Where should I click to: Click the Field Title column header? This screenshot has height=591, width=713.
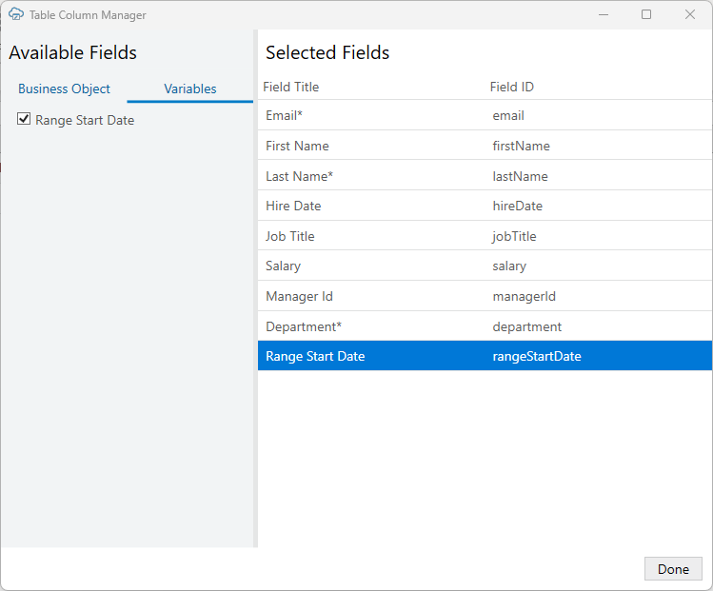tap(291, 87)
